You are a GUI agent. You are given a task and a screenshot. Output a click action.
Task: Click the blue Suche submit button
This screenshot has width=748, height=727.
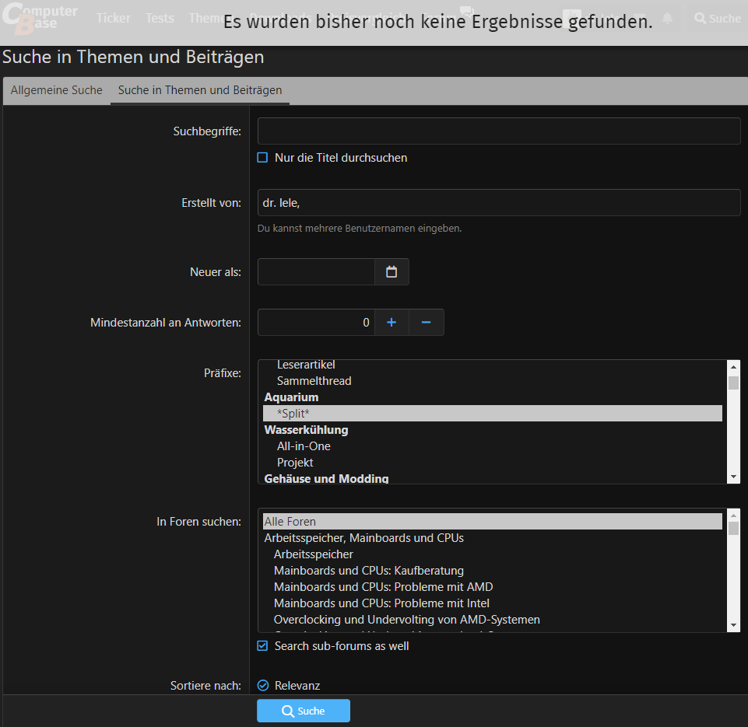304,711
